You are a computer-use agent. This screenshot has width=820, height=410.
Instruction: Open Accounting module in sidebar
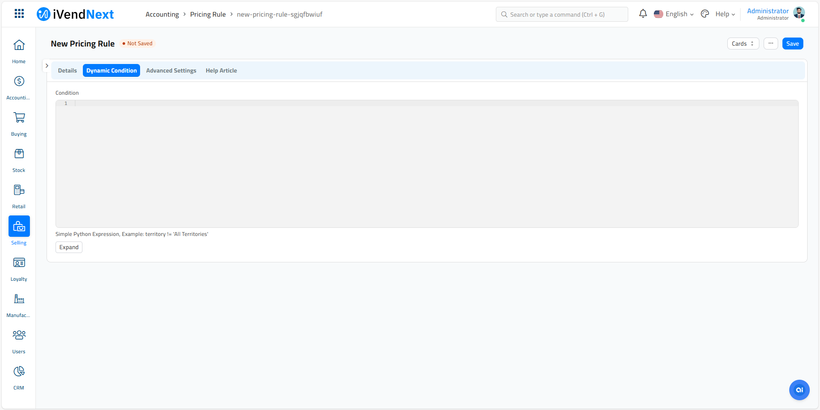click(19, 87)
